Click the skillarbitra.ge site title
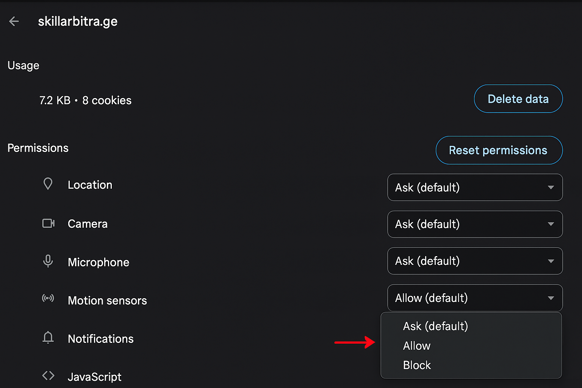 [x=78, y=22]
